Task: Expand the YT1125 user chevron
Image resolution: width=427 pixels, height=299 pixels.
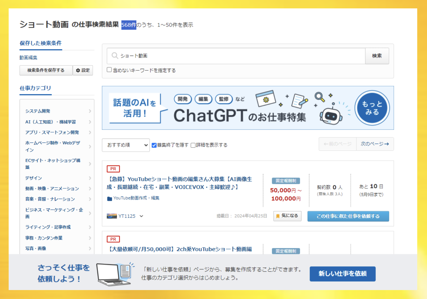Action: (x=141, y=216)
